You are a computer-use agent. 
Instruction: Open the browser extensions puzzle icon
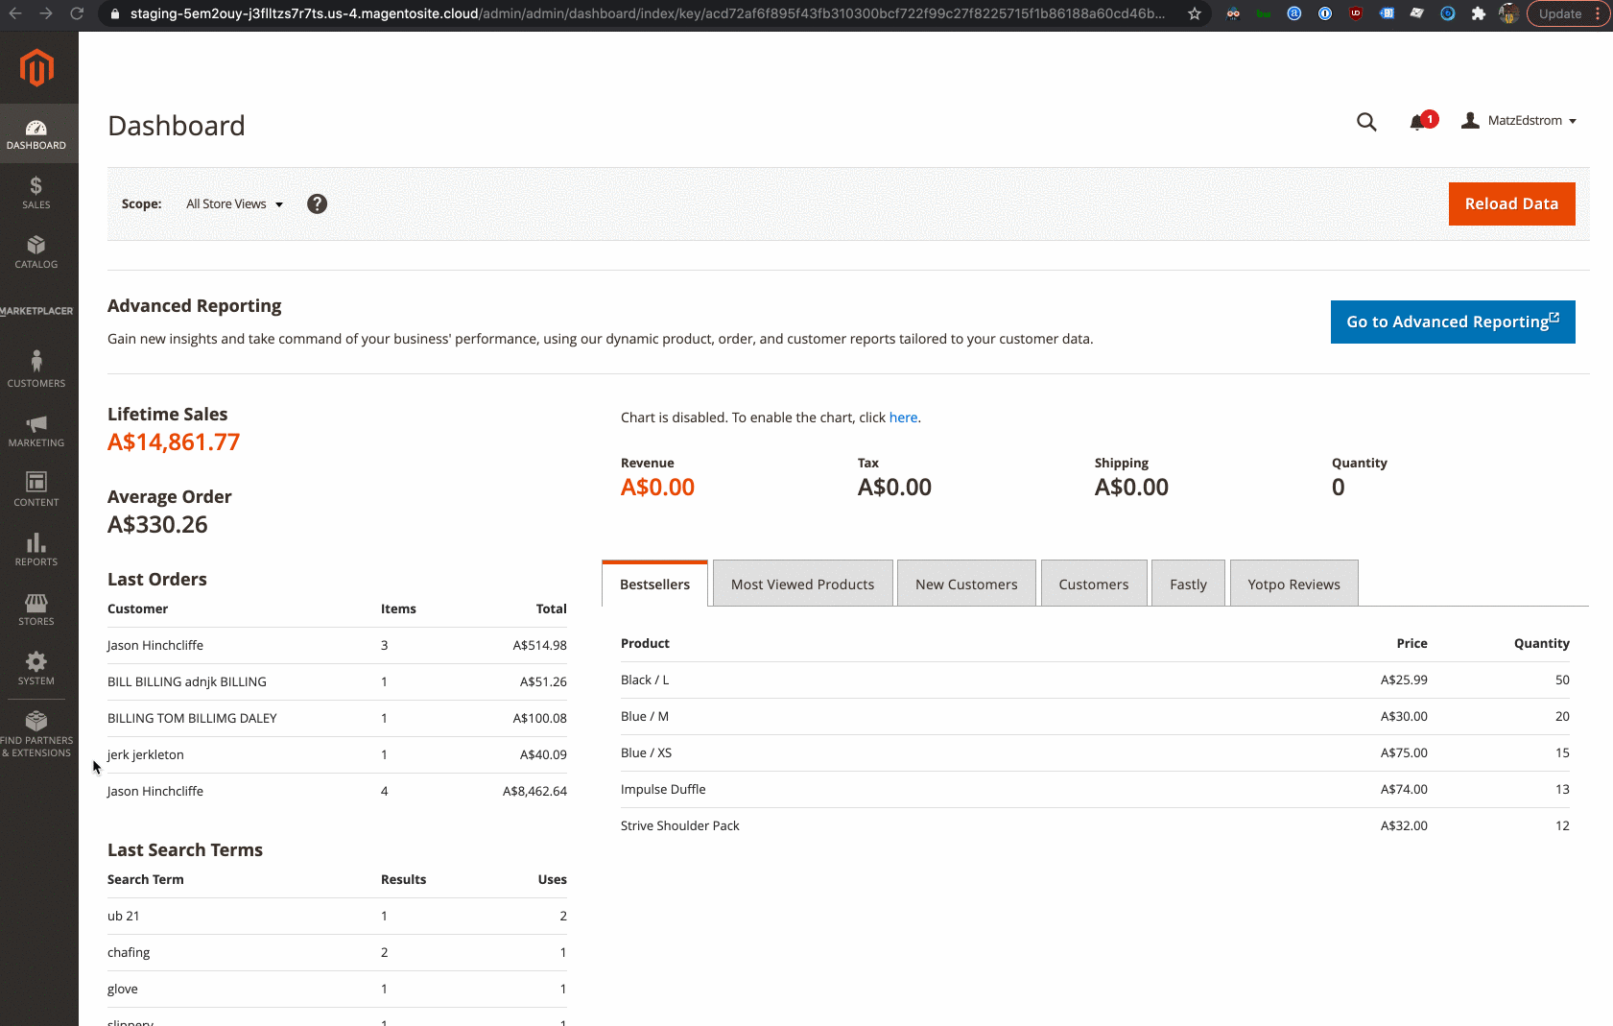1478,13
